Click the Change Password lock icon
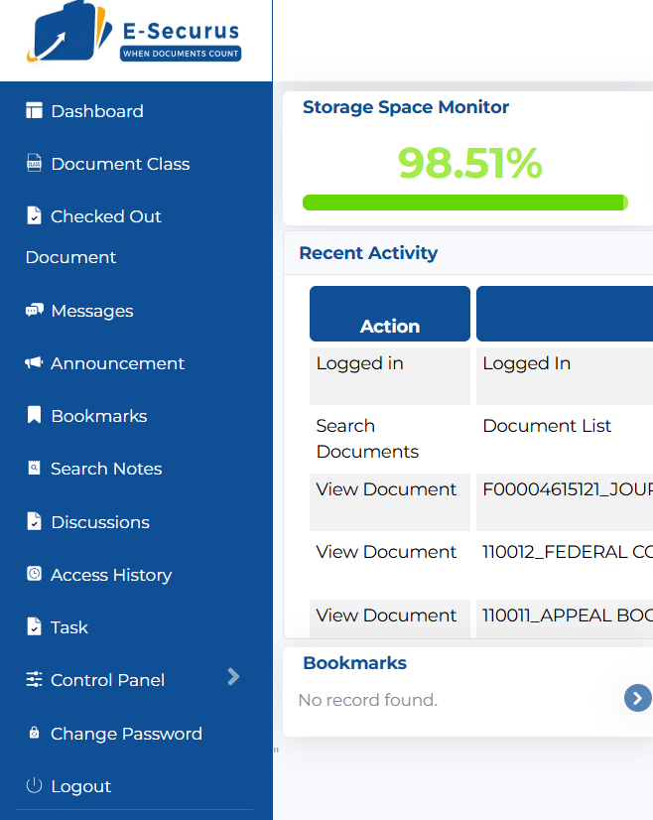Screen dimensions: 653x820 click(x=35, y=734)
